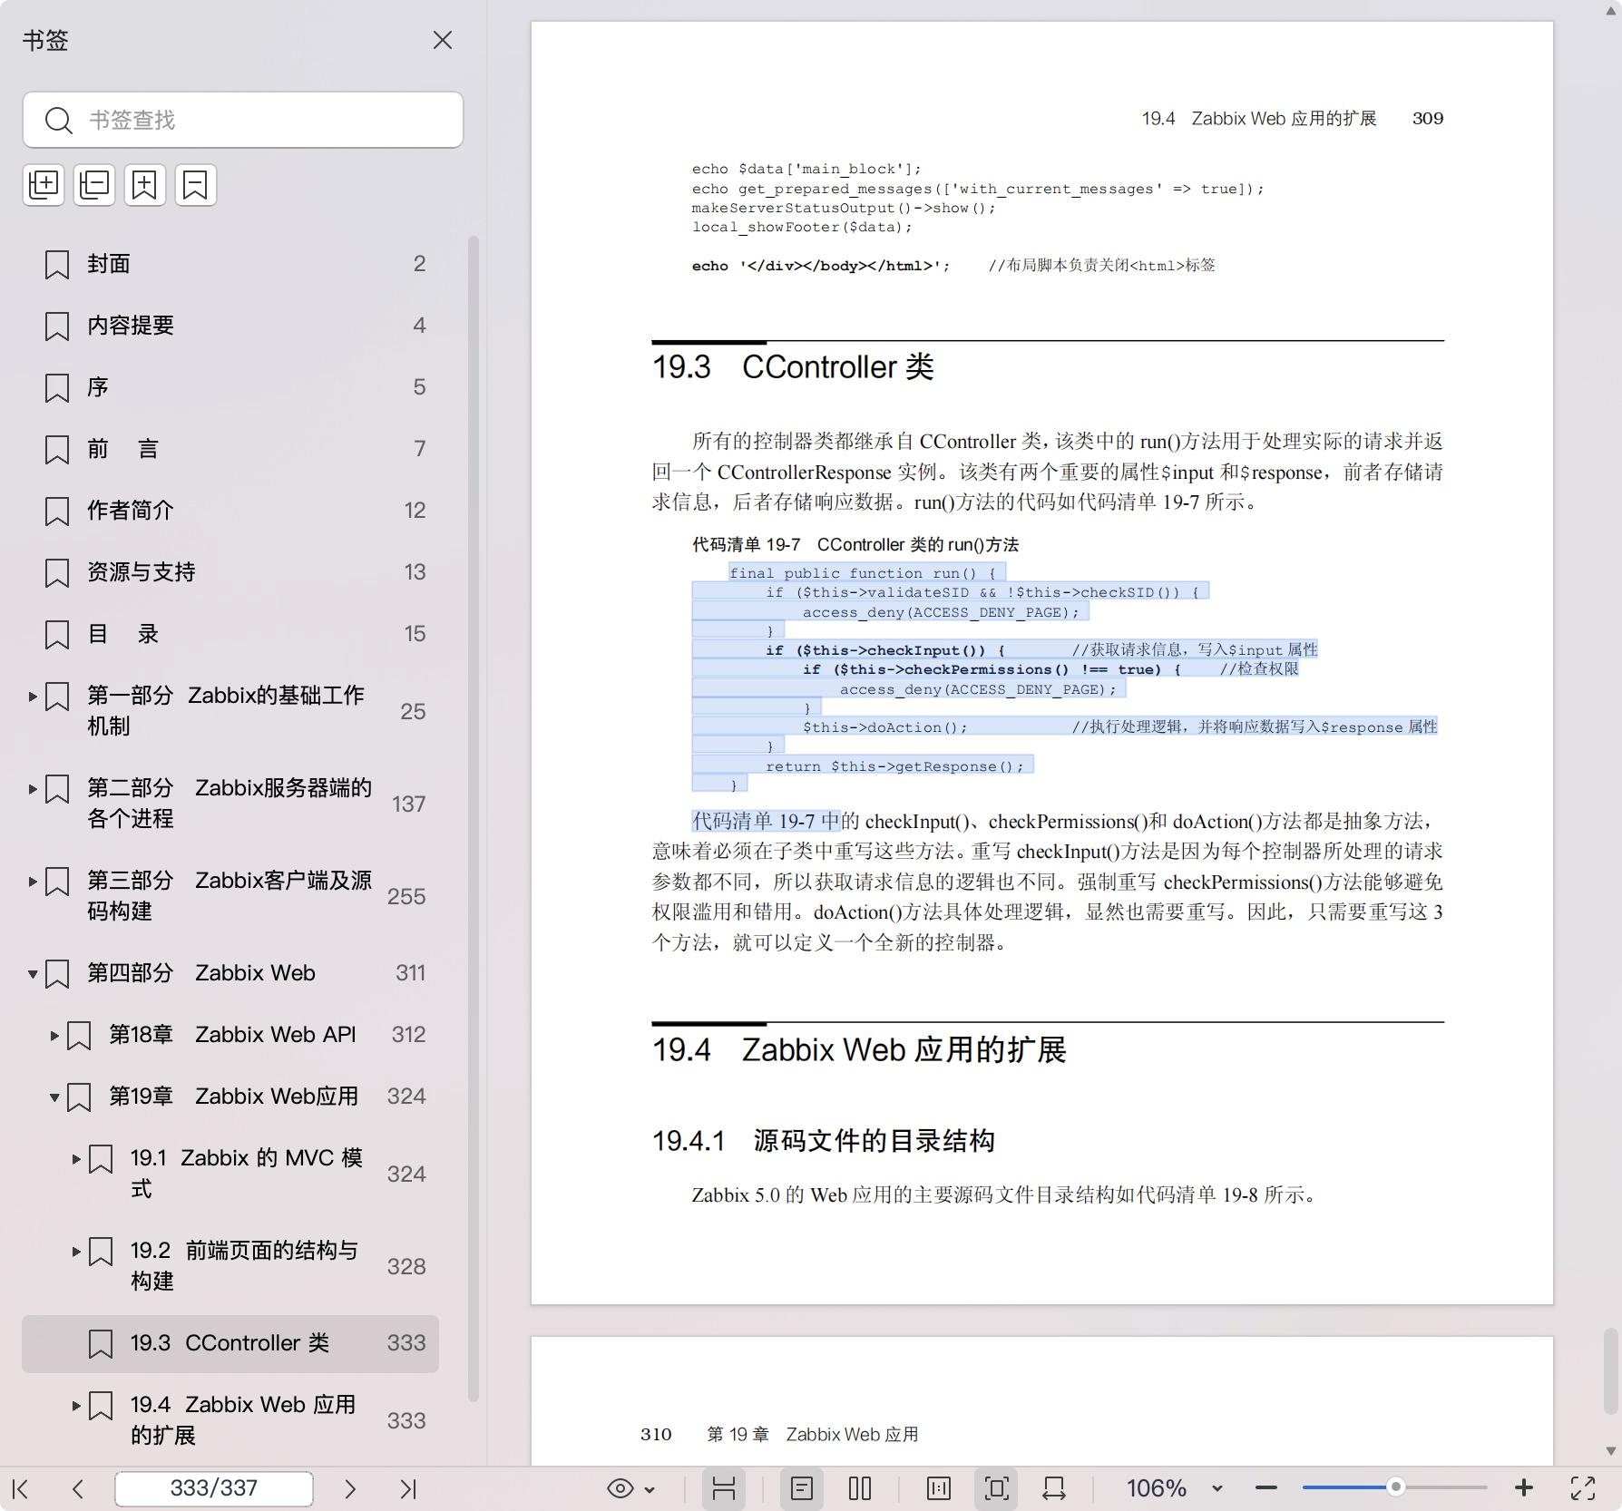Click the document vertical scrollbar thumb
The height and width of the screenshot is (1511, 1622).
pos(1610,1371)
